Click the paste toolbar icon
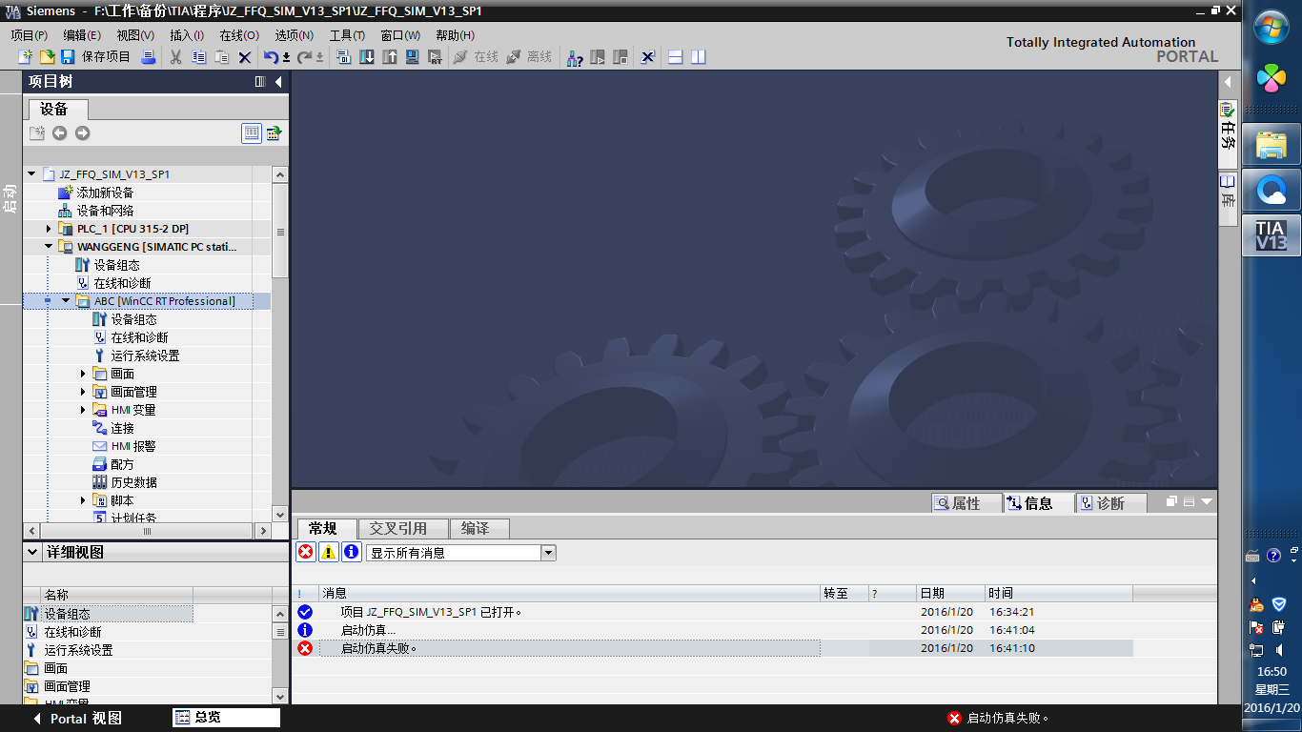1302x732 pixels. point(222,57)
